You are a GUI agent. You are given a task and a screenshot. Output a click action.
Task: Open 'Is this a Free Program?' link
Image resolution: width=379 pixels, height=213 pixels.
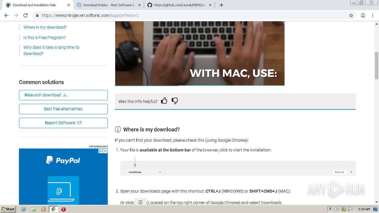[x=44, y=38]
